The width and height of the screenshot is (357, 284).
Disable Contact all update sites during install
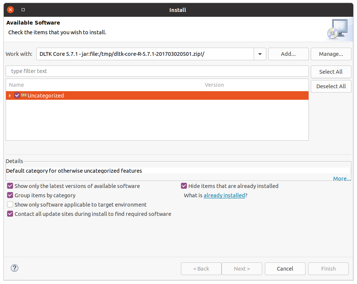[10, 214]
